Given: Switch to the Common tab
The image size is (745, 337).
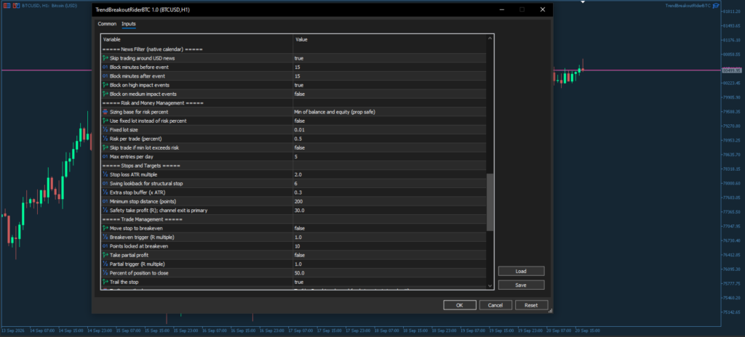Looking at the screenshot, I should click(107, 24).
